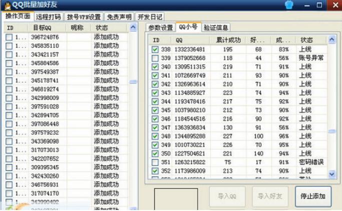Click the left list scrollbar thumb
The height and width of the screenshot is (211, 342).
[x=133, y=82]
